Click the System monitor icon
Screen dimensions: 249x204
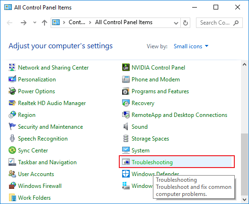click(126, 150)
